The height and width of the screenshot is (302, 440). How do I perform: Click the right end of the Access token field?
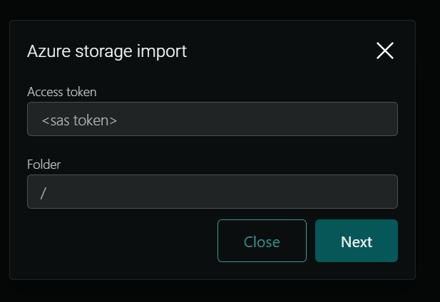point(382,120)
